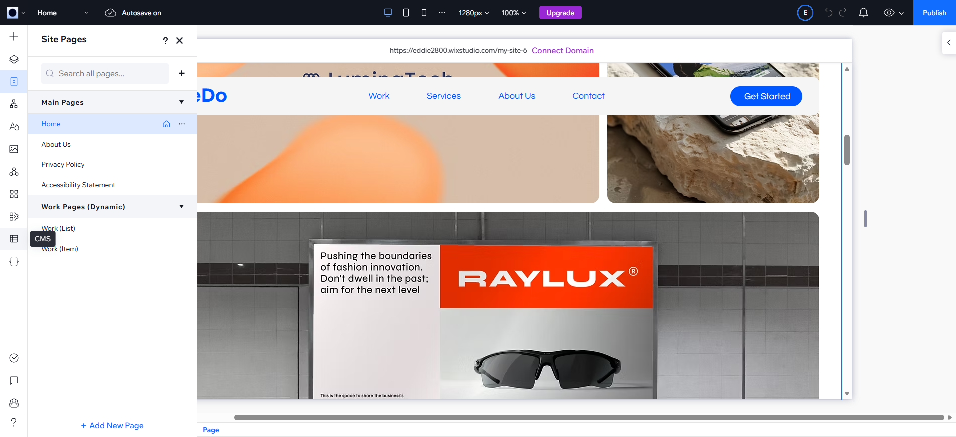Viewport: 956px width, 437px height.
Task: Click the Autosave on cloud indicator
Action: coord(133,13)
